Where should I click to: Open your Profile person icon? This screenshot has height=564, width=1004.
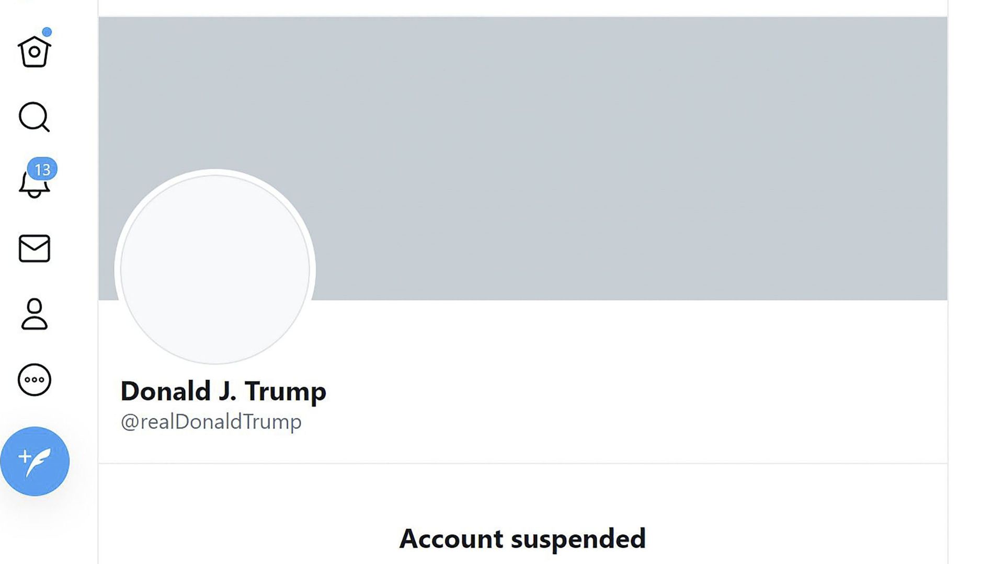[x=35, y=314]
